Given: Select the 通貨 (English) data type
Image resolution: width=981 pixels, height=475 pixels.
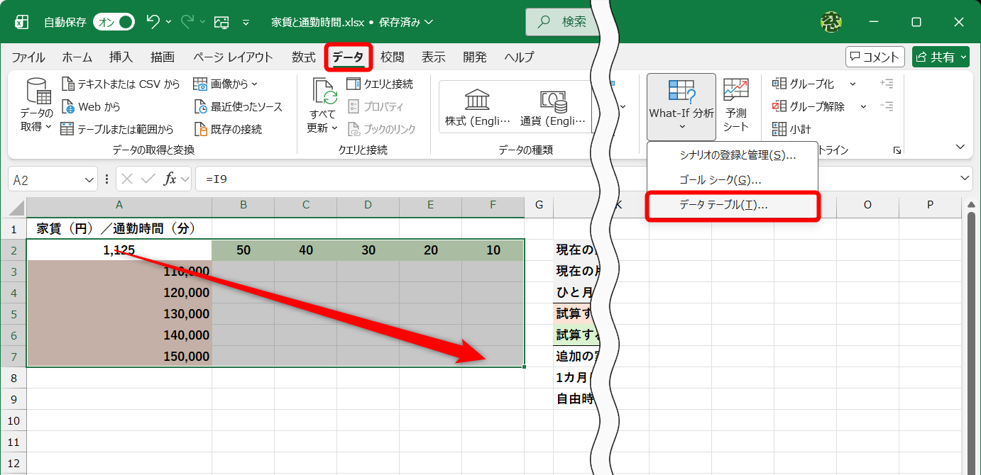Looking at the screenshot, I should (552, 107).
